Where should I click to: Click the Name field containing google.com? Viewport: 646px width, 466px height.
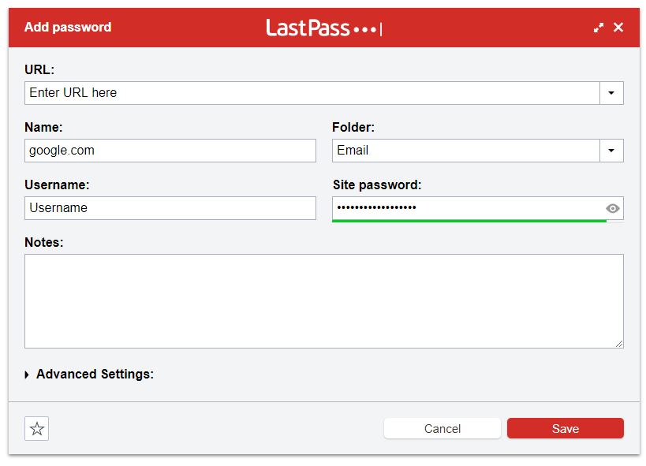pyautogui.click(x=170, y=151)
